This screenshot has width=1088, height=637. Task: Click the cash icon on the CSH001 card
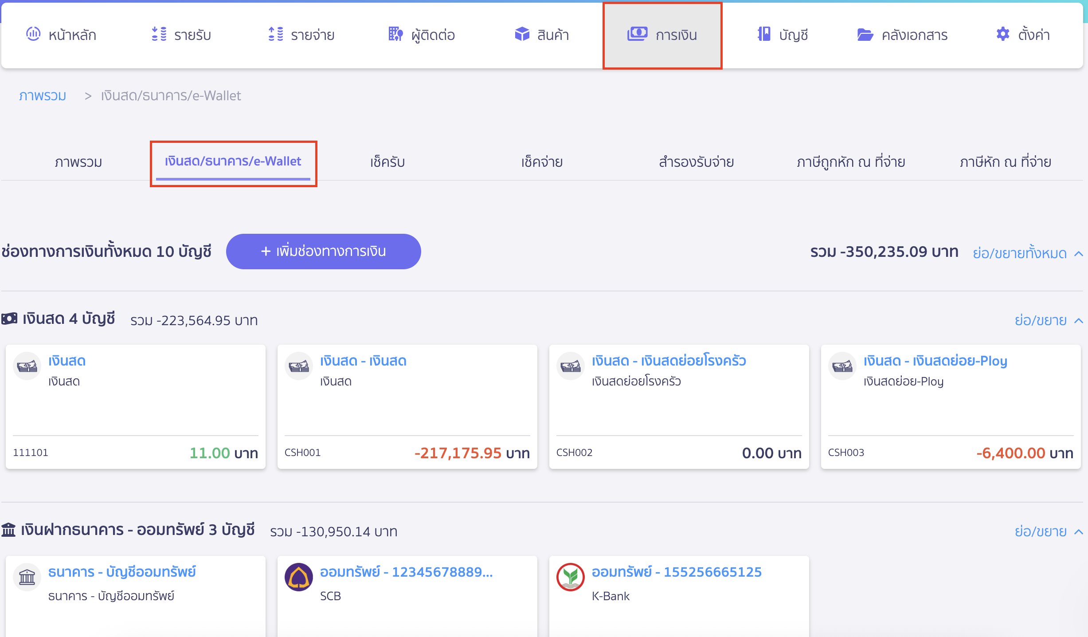pyautogui.click(x=299, y=366)
